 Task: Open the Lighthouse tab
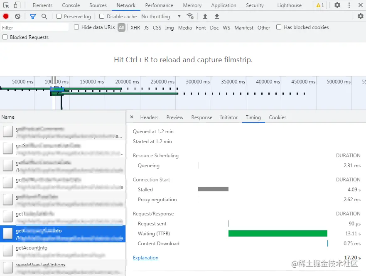tap(290, 5)
